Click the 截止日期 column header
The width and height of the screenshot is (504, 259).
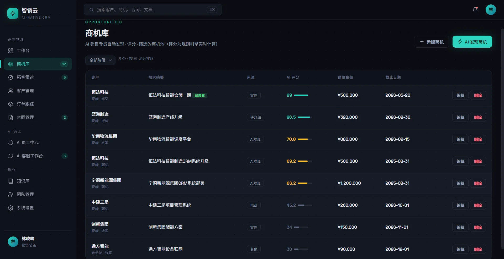click(393, 77)
